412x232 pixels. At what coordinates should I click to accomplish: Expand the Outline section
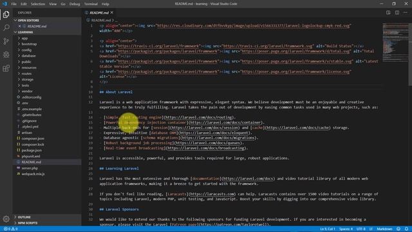click(x=47, y=217)
